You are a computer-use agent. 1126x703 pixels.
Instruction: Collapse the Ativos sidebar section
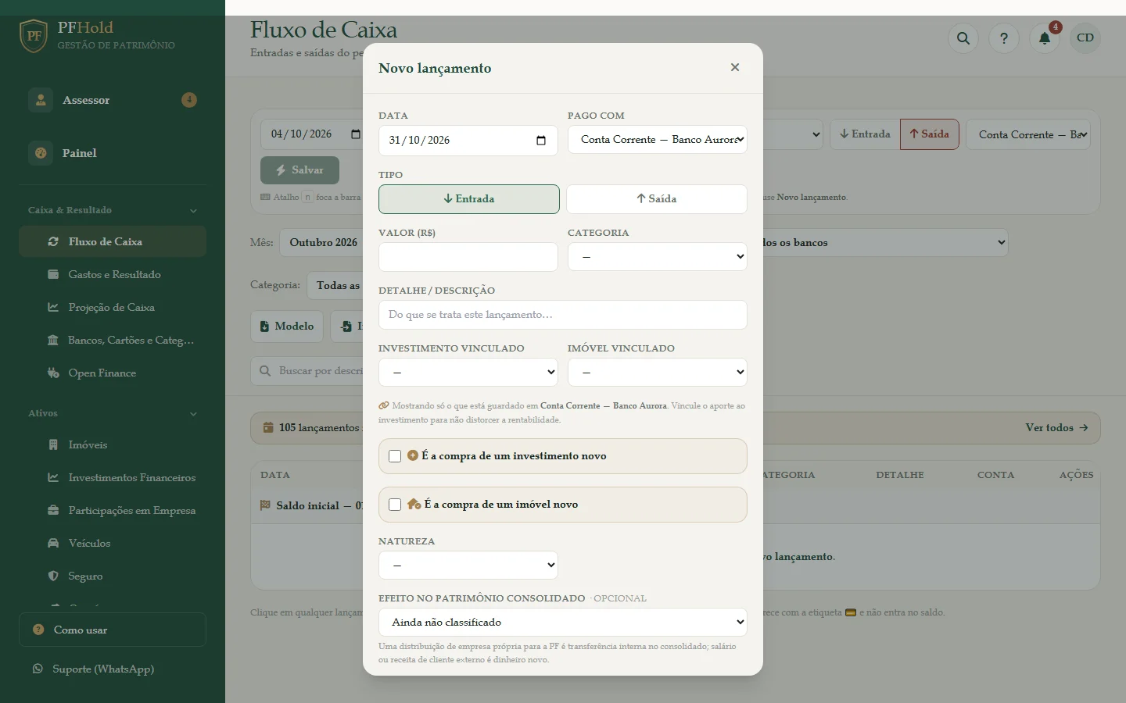pyautogui.click(x=113, y=413)
